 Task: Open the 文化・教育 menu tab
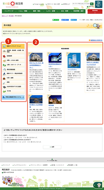click(64, 11)
